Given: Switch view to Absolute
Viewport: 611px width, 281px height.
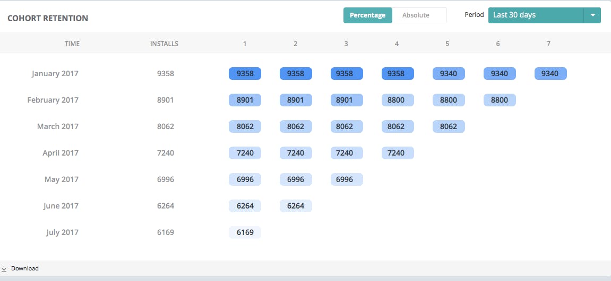Looking at the screenshot, I should point(416,15).
